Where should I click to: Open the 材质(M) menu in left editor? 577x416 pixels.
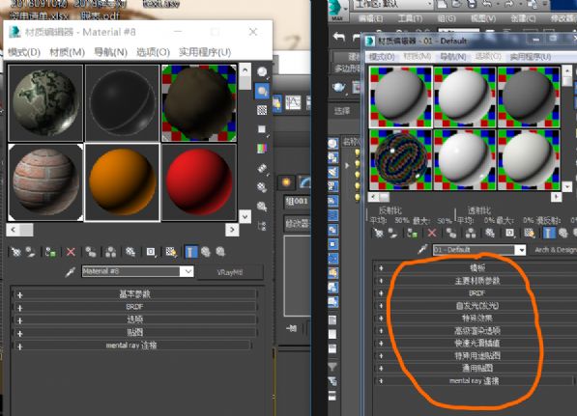point(67,52)
